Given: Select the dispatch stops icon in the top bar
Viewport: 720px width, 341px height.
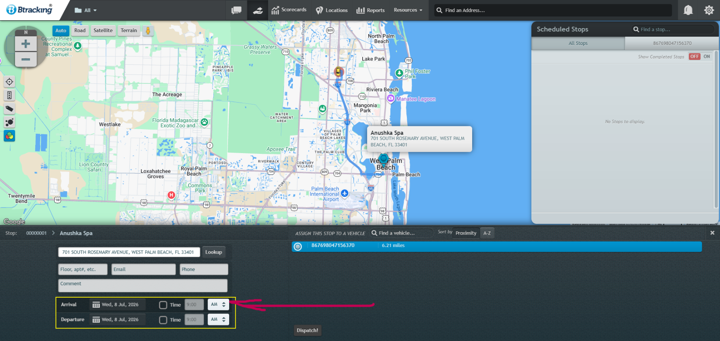Looking at the screenshot, I should [258, 10].
